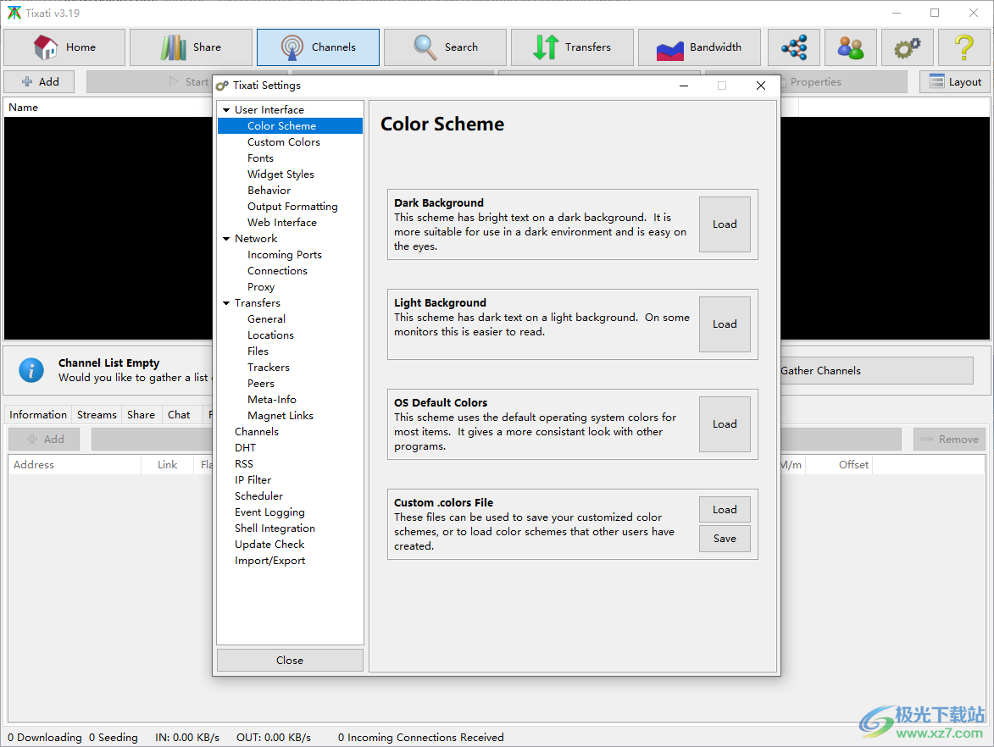Viewport: 994px width, 747px height.
Task: Open the Search view
Action: (x=445, y=47)
